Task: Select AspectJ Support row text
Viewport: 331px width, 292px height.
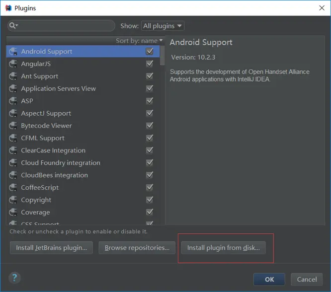Action: [46, 114]
